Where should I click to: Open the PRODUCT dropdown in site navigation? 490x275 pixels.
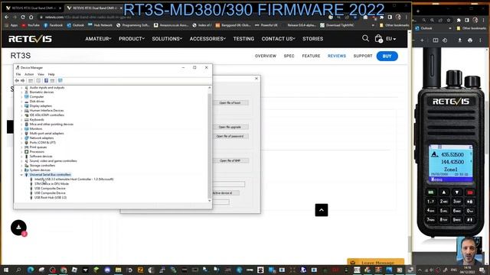click(x=132, y=39)
